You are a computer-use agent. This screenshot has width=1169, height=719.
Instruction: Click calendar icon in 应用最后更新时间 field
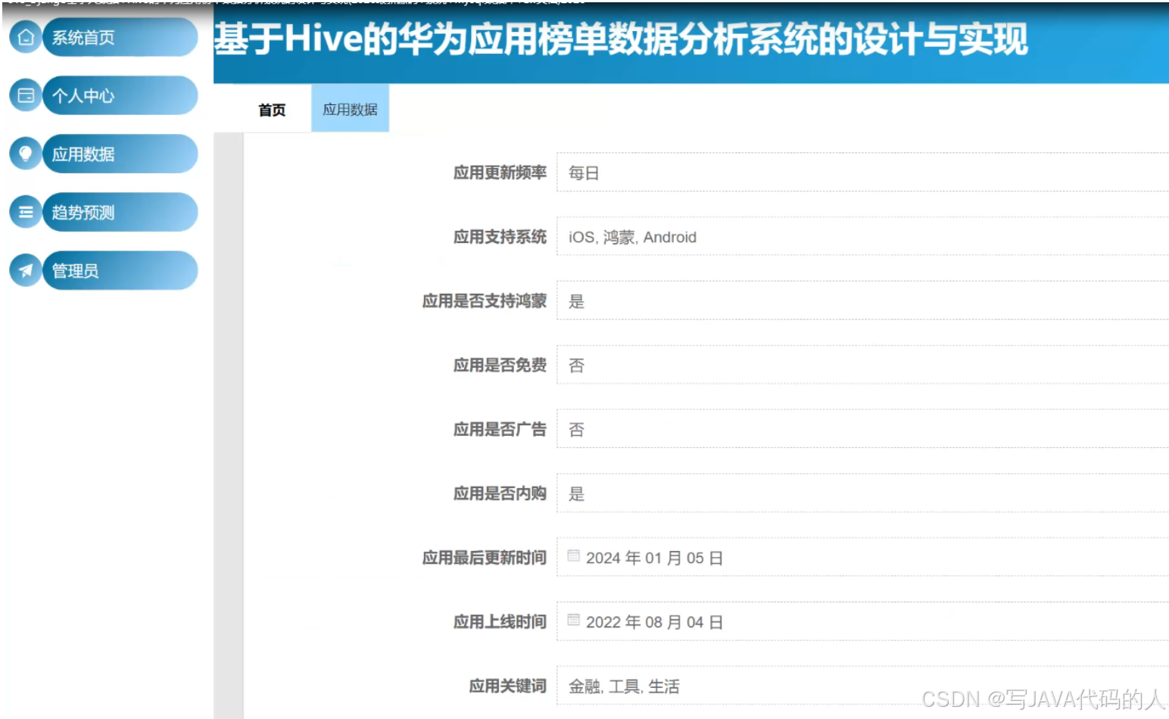click(573, 556)
